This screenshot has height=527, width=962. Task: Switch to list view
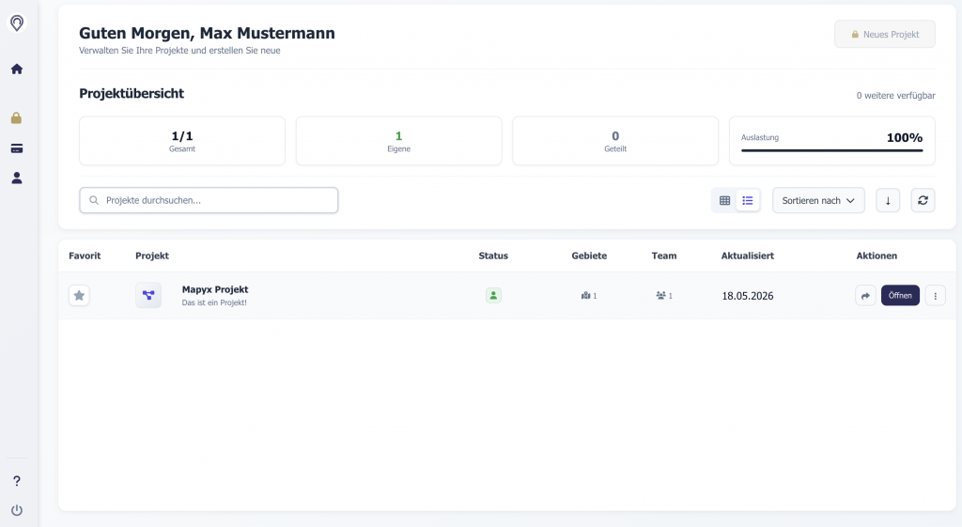pos(747,201)
